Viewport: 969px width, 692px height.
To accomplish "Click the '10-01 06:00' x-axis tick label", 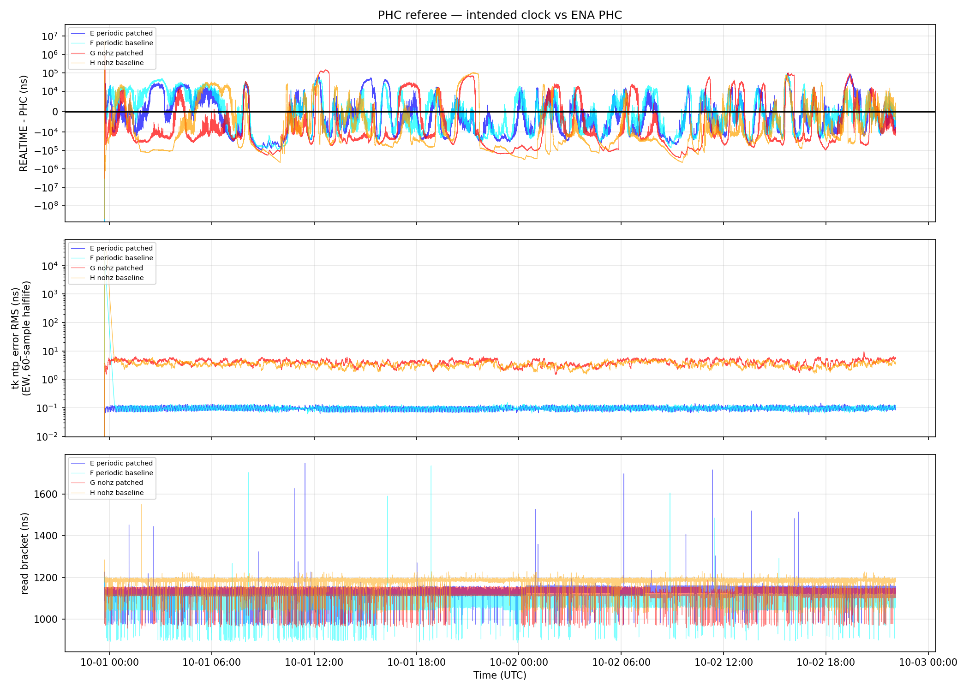I will click(x=212, y=662).
